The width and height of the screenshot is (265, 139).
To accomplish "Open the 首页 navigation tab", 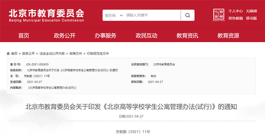I will coord(24,36).
